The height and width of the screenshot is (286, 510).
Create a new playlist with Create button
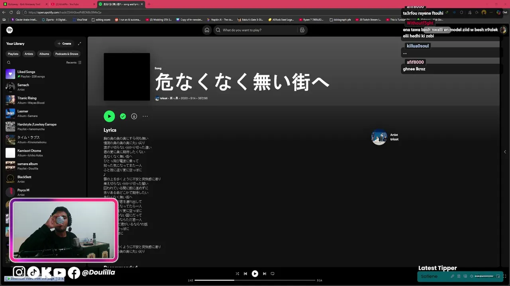click(64, 44)
